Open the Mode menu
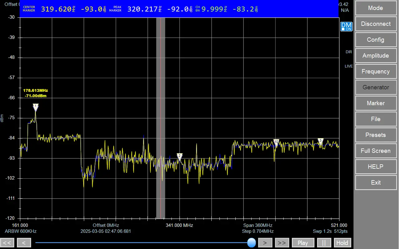The image size is (399, 249). click(x=375, y=8)
